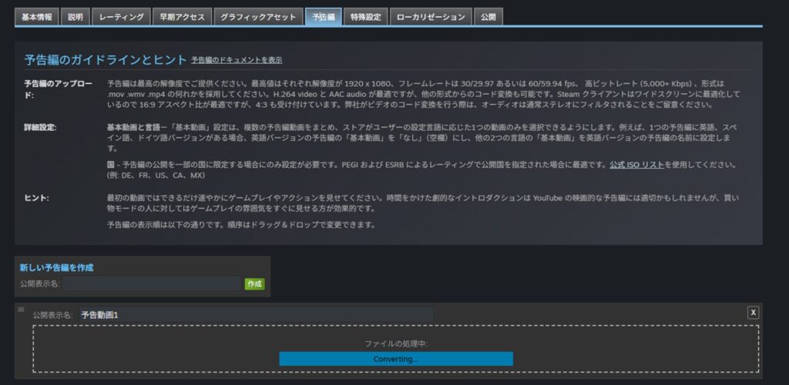Open the ローカリゼーション tab
Viewport: 789px width, 385px height.
tap(430, 17)
